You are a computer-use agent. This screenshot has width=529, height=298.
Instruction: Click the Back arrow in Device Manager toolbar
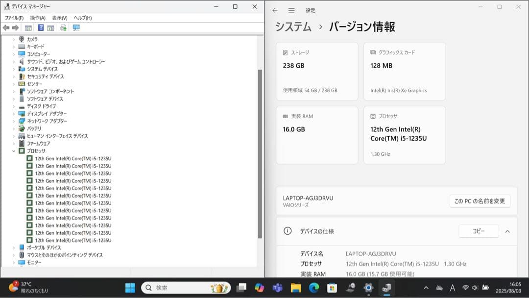pos(6,27)
